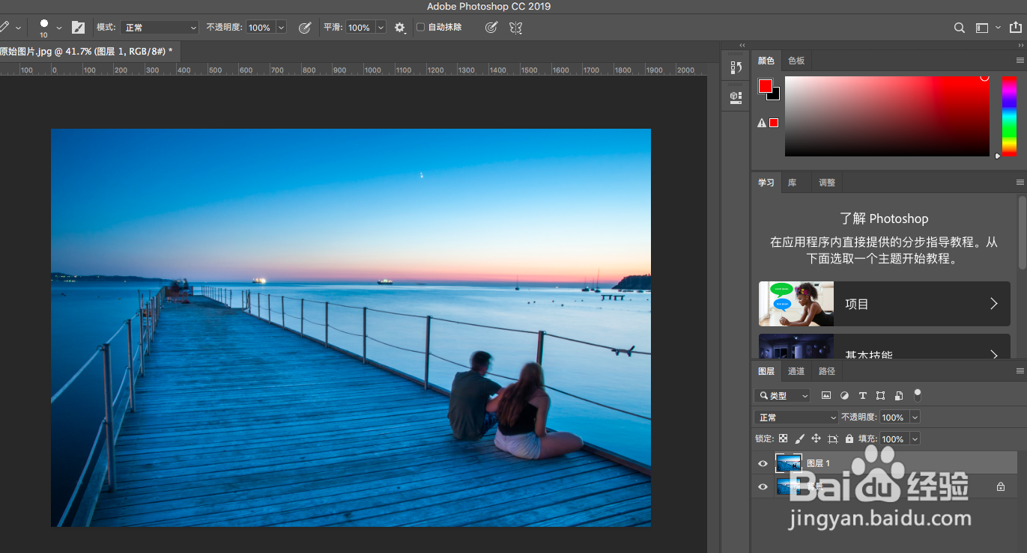Hide the 背景 layer with its eye icon
This screenshot has width=1027, height=553.
[x=763, y=486]
